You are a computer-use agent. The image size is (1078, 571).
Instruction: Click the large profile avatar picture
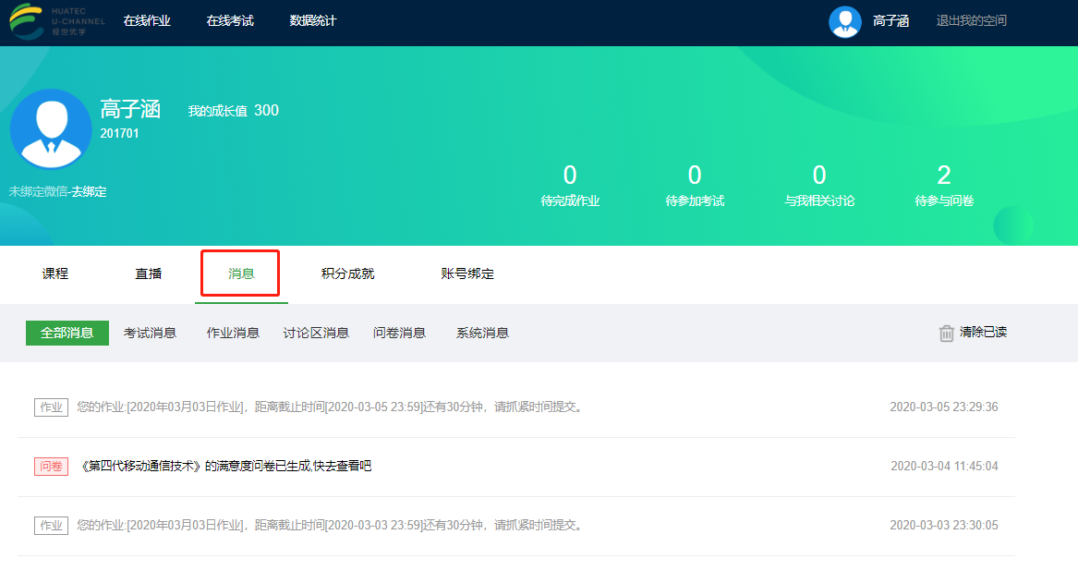point(51,129)
